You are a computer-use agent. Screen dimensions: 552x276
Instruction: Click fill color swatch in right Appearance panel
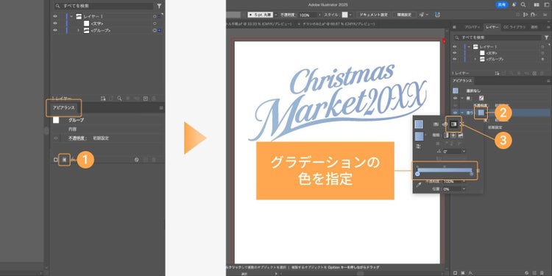pos(481,113)
